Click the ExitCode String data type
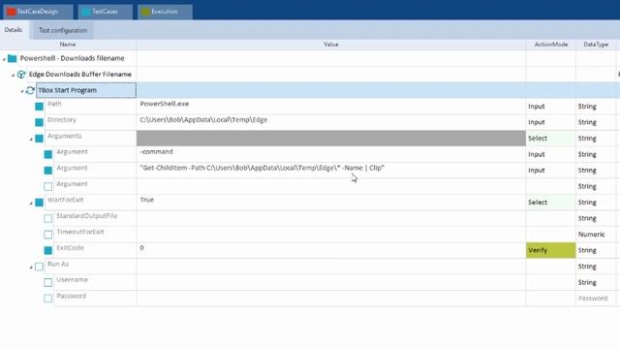Image resolution: width=620 pixels, height=349 pixels. 596,250
